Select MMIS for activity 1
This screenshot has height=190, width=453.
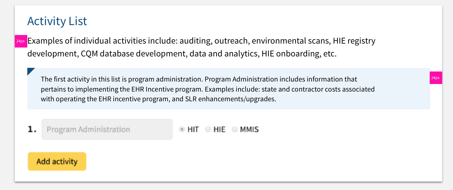pyautogui.click(x=234, y=129)
